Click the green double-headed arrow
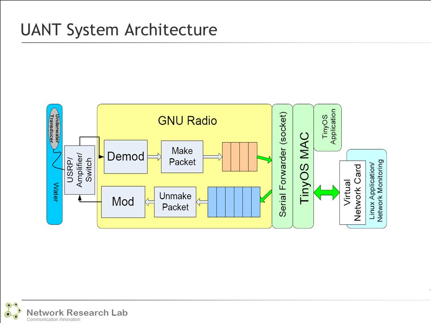 pyautogui.click(x=326, y=192)
